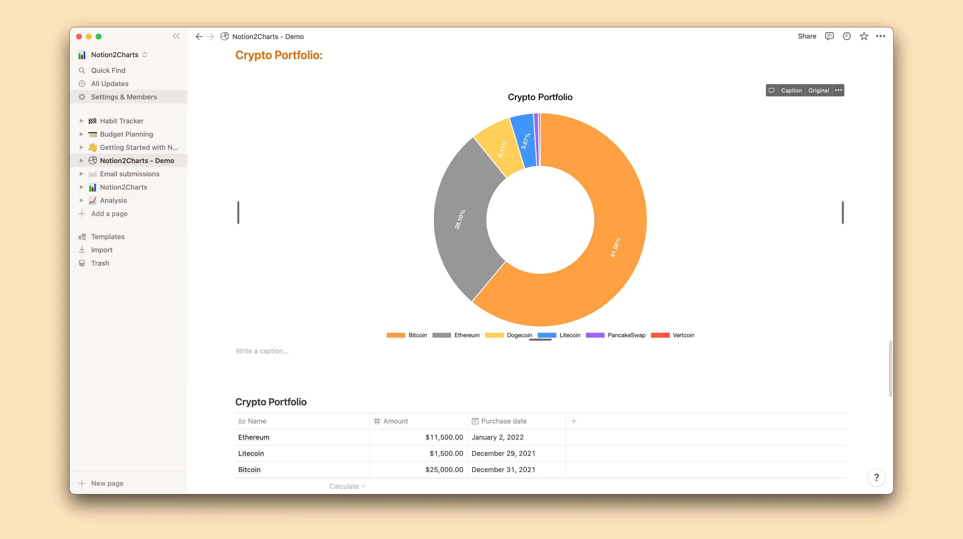Click the Original button on chart
963x539 pixels.
(818, 91)
